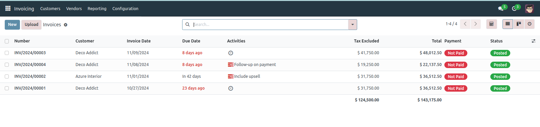This screenshot has width=540, height=127.
Task: Switch to List view
Action: (x=508, y=24)
